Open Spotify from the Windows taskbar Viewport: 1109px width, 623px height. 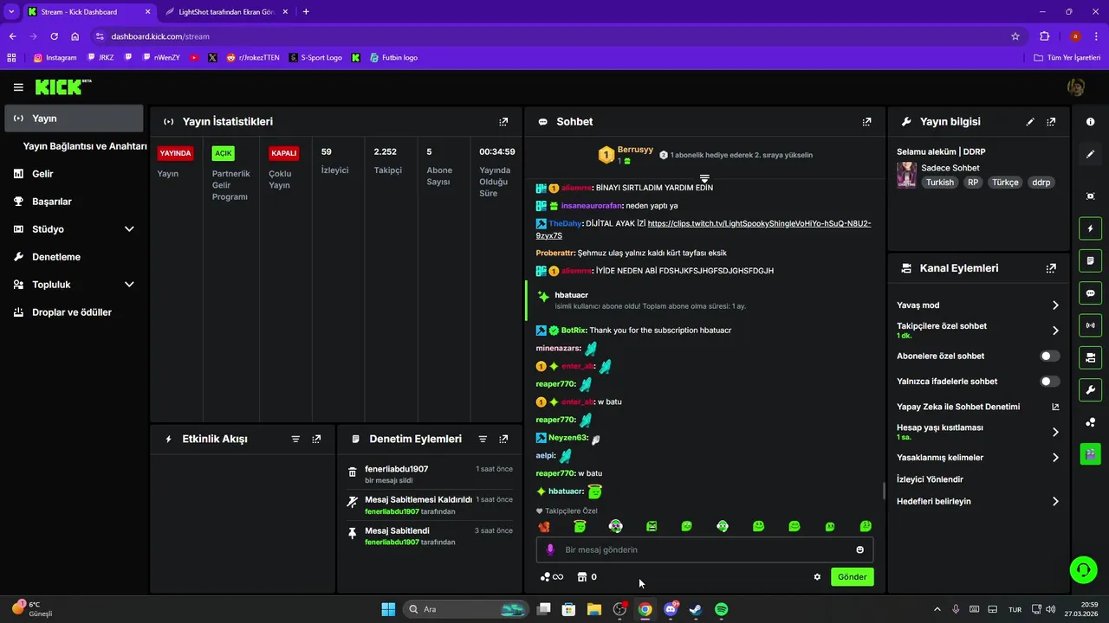(721, 609)
